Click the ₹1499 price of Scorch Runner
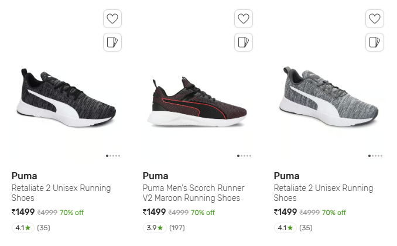Viewport: 397px width, 246px height. [155, 212]
